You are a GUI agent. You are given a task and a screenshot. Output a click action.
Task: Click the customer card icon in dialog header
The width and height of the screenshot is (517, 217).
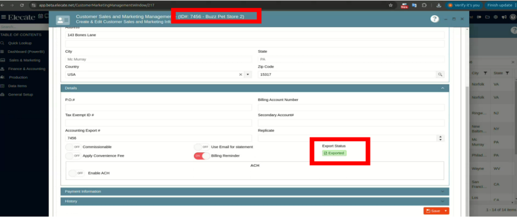point(62,20)
